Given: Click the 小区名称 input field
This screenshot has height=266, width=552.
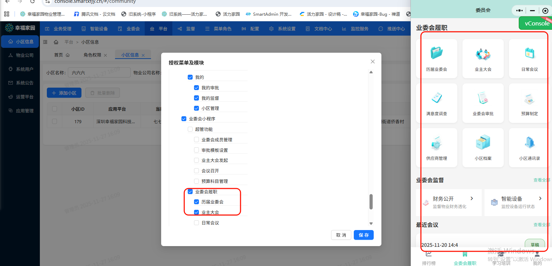Looking at the screenshot, I should point(99,73).
